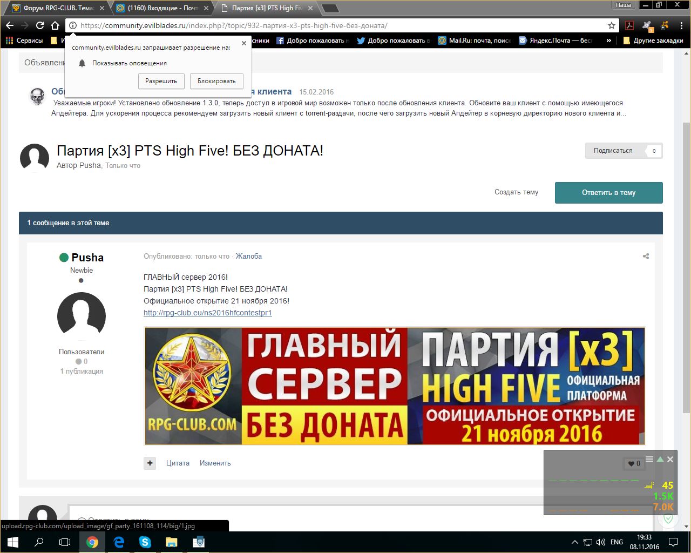Click 'Цитата' to quote the post

tap(178, 463)
